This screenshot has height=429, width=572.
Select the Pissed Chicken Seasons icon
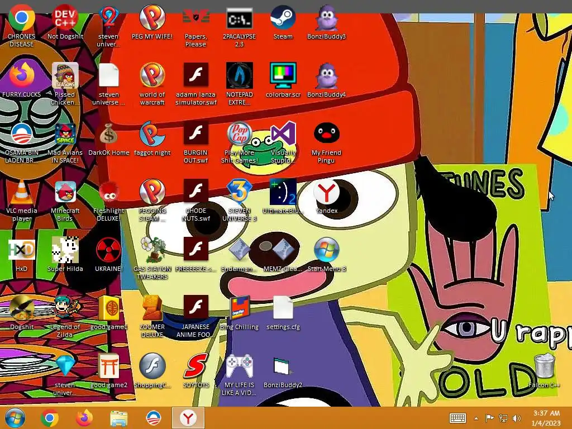[65, 76]
